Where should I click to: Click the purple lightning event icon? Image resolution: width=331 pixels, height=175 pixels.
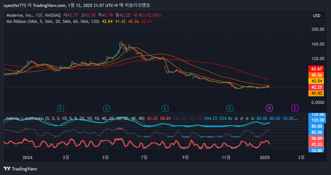point(269,108)
